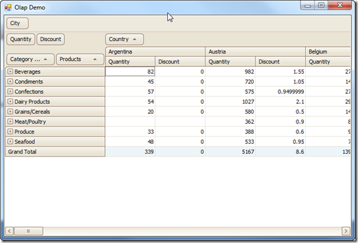The image size is (358, 243).
Task: Select the Argentina column header
Action: pos(155,52)
